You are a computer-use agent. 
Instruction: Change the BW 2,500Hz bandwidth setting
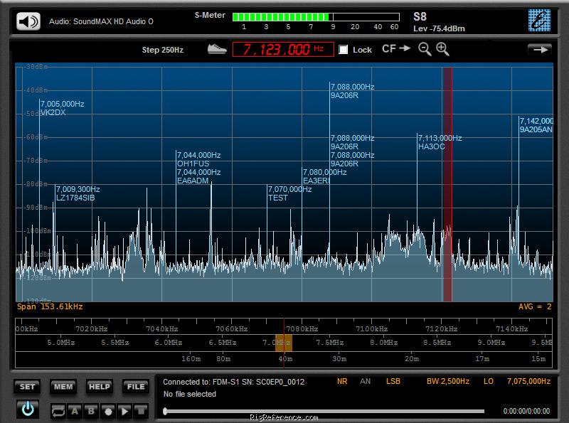[448, 381]
